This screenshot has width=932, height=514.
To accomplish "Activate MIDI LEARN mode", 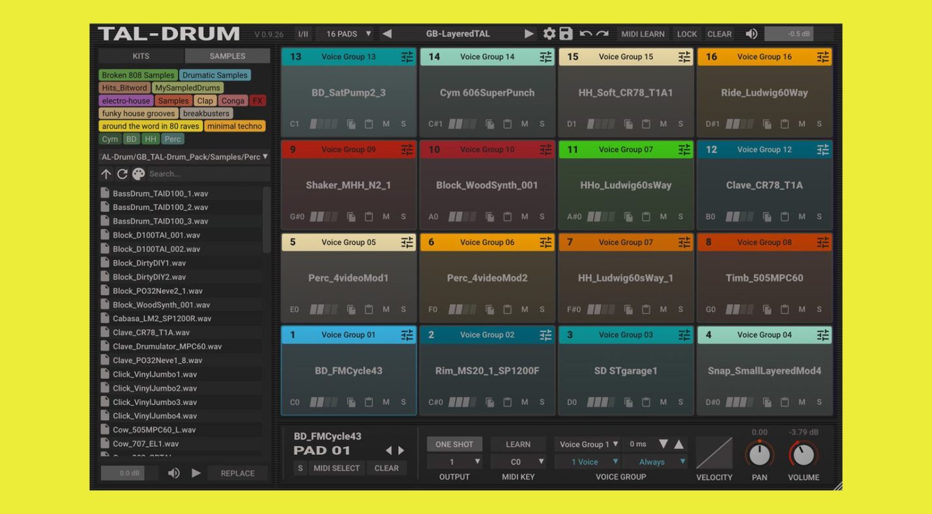I will [x=643, y=33].
